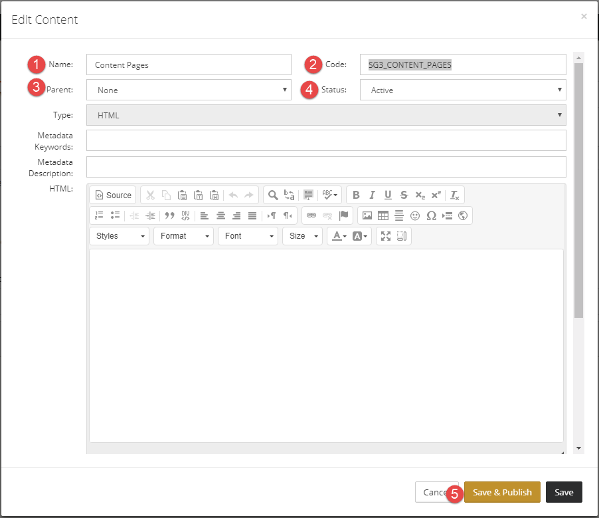Open the Parent dropdown showing None
The width and height of the screenshot is (599, 518).
point(189,90)
